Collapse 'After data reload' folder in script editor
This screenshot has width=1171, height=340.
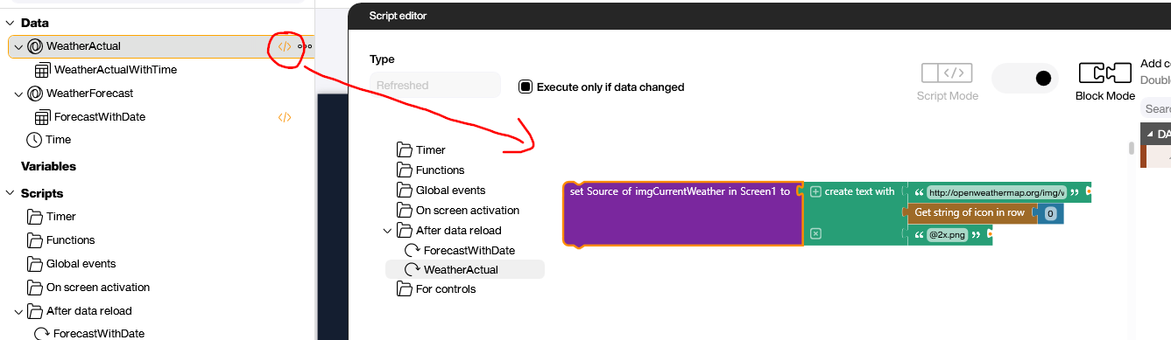click(387, 231)
